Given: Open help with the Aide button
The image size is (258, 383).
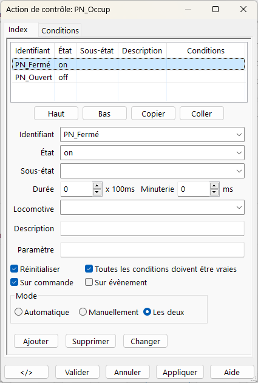Looking at the screenshot, I should (232, 372).
